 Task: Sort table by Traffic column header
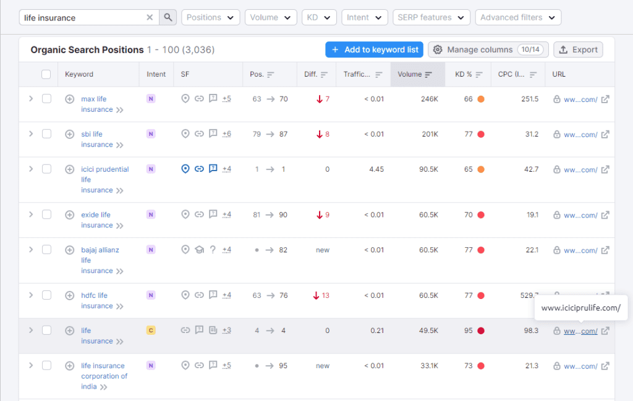click(x=362, y=74)
